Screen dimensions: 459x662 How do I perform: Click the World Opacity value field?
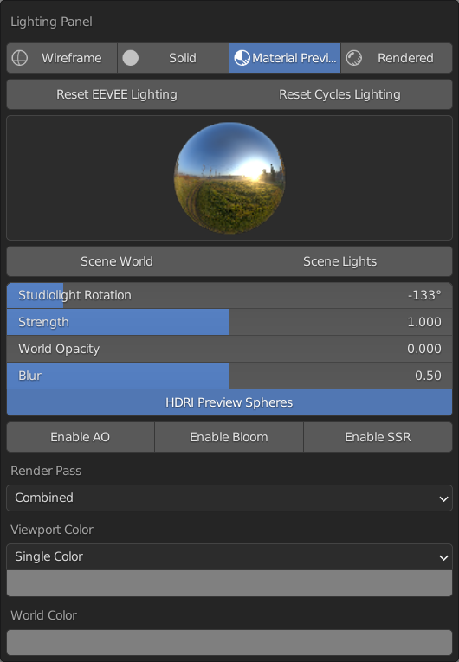click(x=229, y=349)
